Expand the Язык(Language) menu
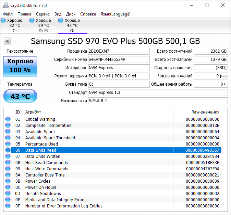 pos(115,14)
